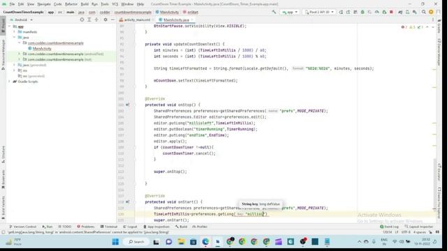Image resolution: width=447 pixels, height=251 pixels.
Task: Click the Collapse All icon in Project panel
Action: [x=96, y=20]
